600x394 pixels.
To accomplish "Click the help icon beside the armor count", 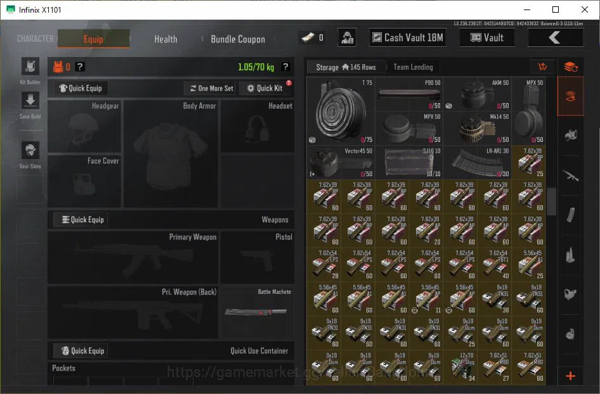I will tap(79, 67).
